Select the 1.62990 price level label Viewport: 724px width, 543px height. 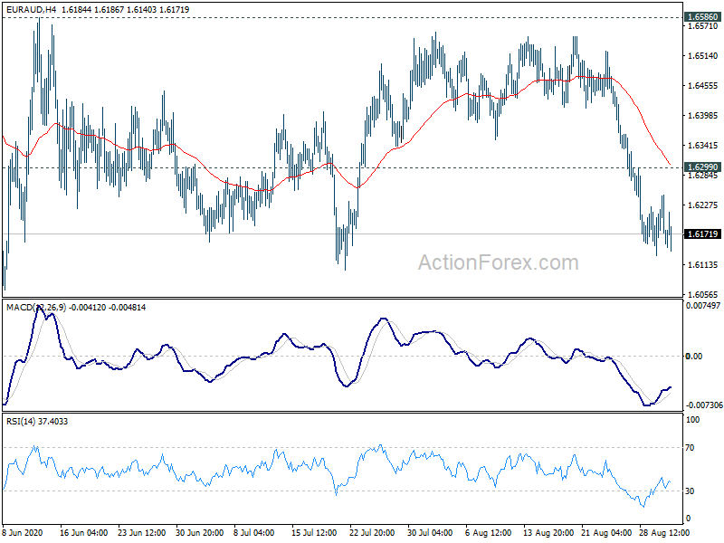(702, 167)
